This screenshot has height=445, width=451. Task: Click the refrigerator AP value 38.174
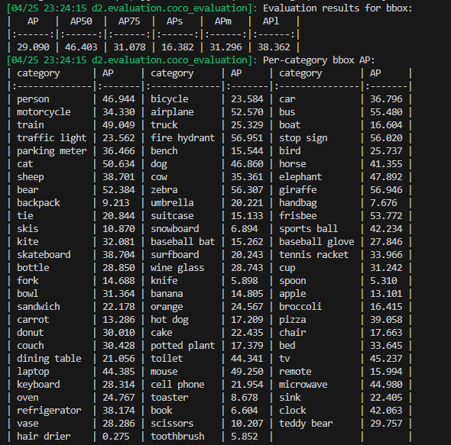tap(118, 411)
